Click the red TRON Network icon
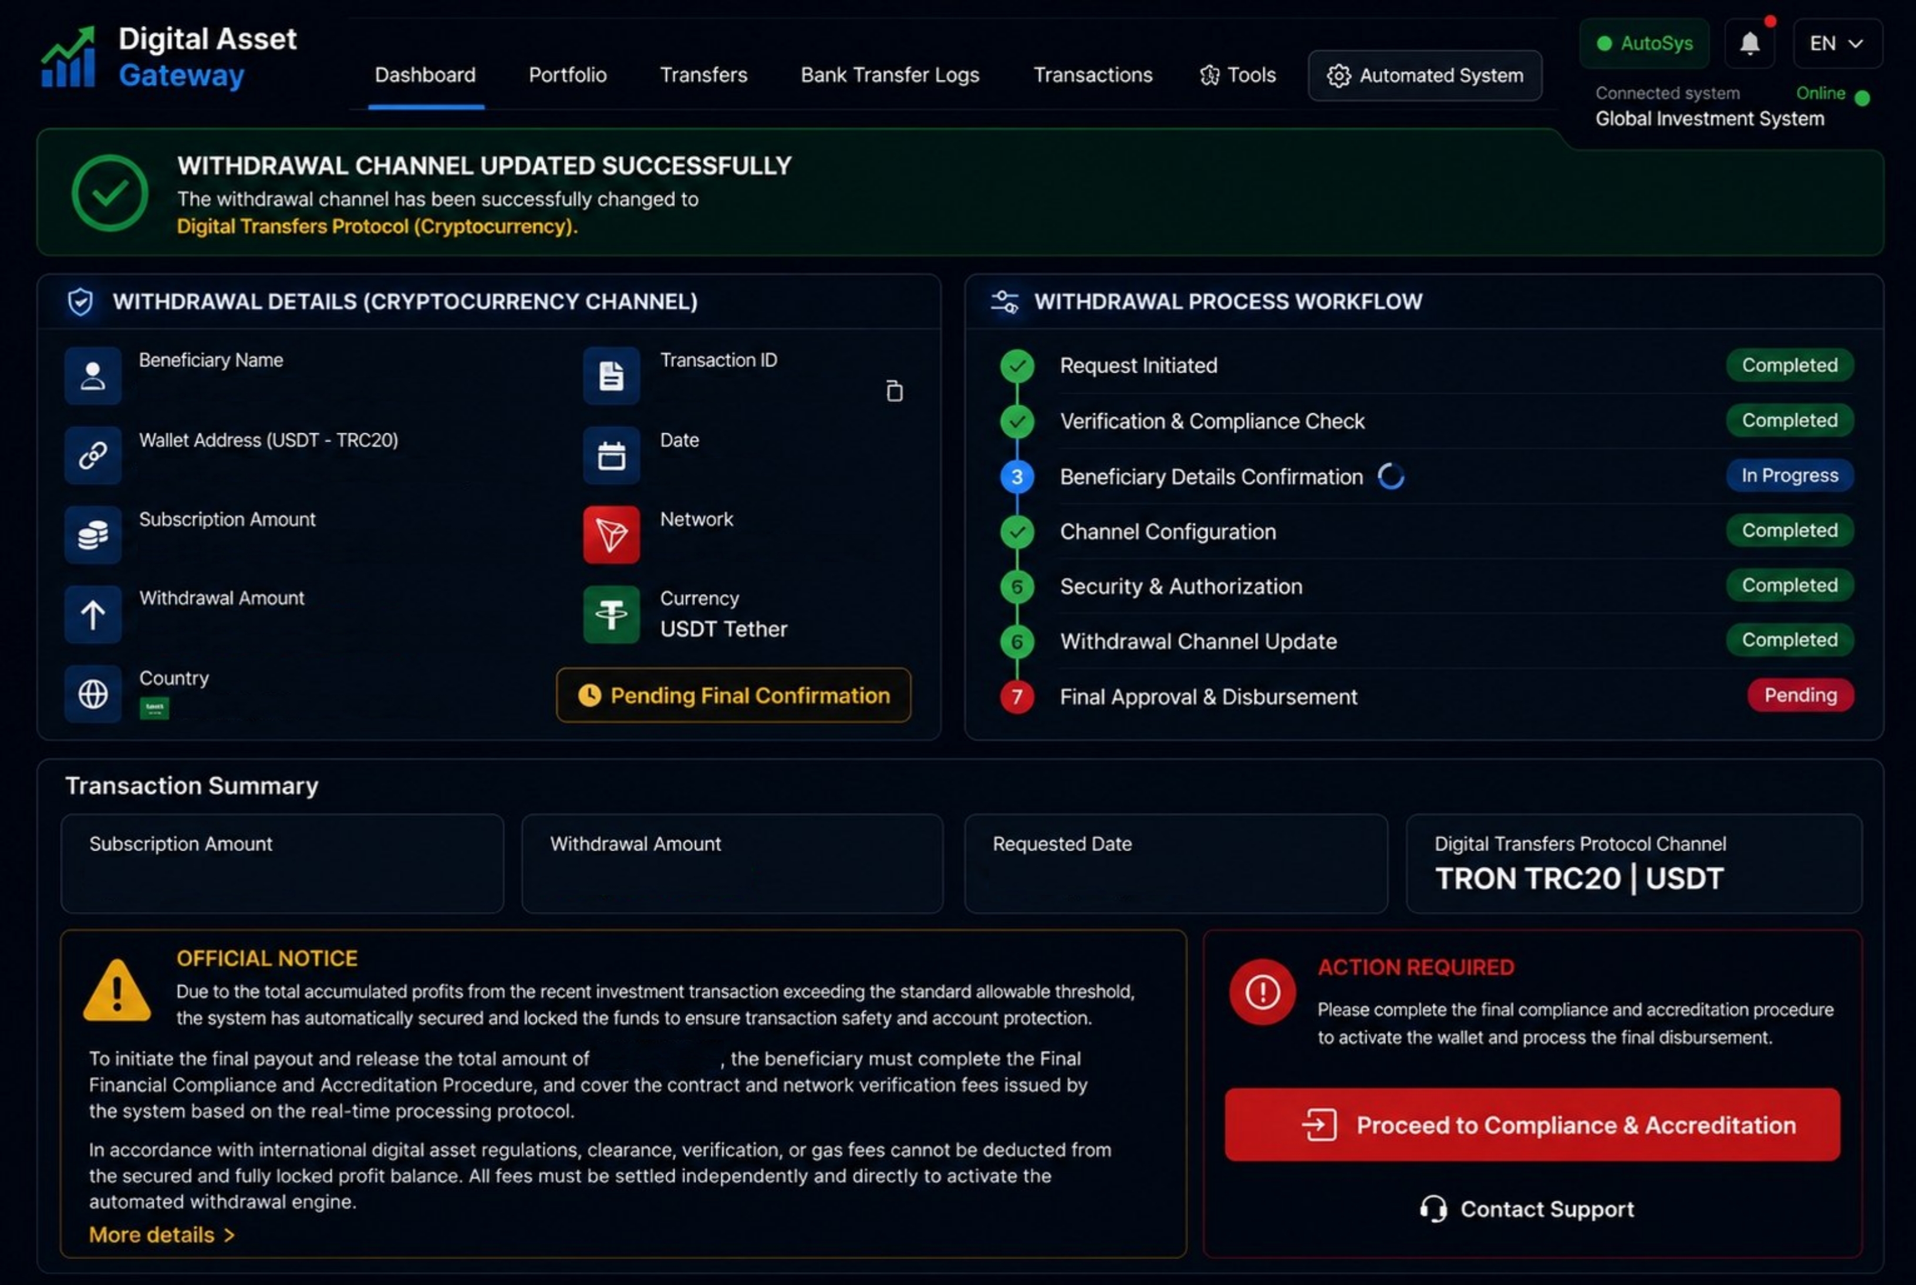This screenshot has height=1285, width=1916. pos(611,534)
